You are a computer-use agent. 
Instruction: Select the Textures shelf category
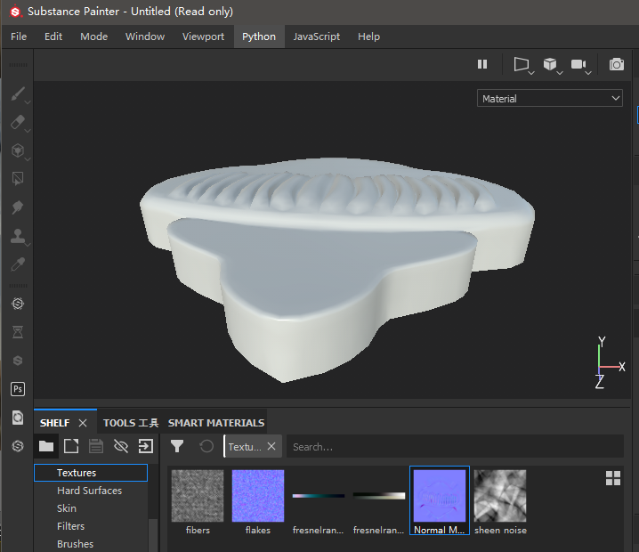pyautogui.click(x=91, y=473)
